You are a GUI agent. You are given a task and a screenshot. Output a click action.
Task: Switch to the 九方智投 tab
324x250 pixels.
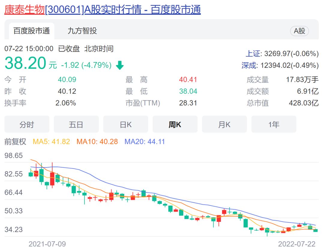click(x=82, y=31)
